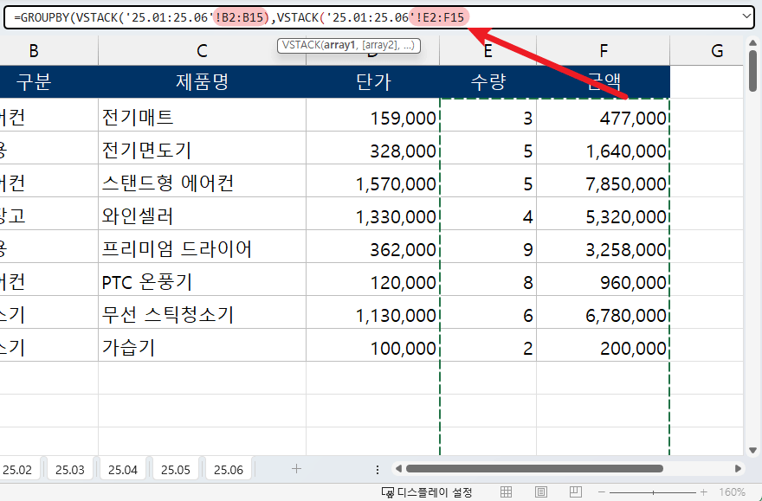Select column G header
The width and height of the screenshot is (762, 501).
pyautogui.click(x=707, y=50)
